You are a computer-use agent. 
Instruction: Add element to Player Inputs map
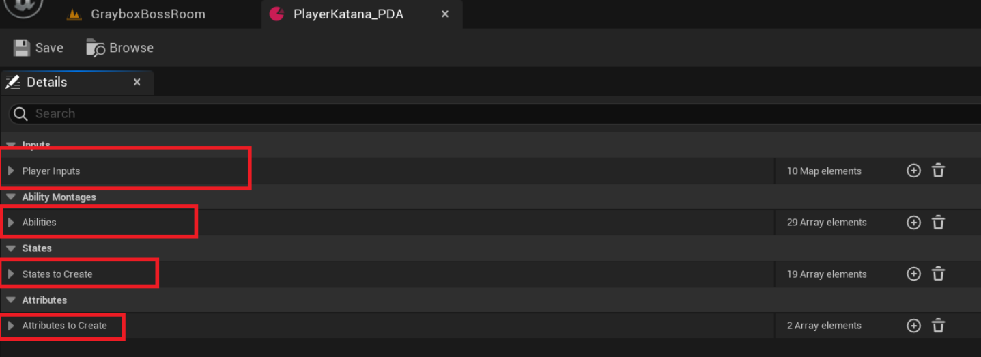click(x=913, y=171)
